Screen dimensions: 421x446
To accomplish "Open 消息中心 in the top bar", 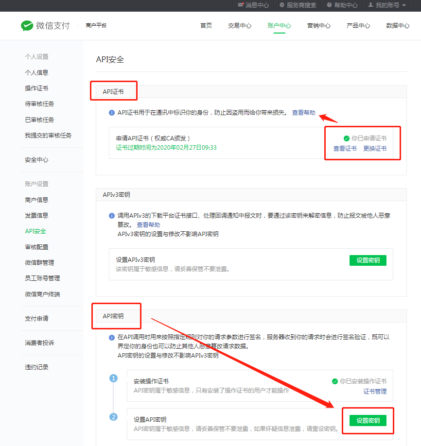I will (x=257, y=5).
